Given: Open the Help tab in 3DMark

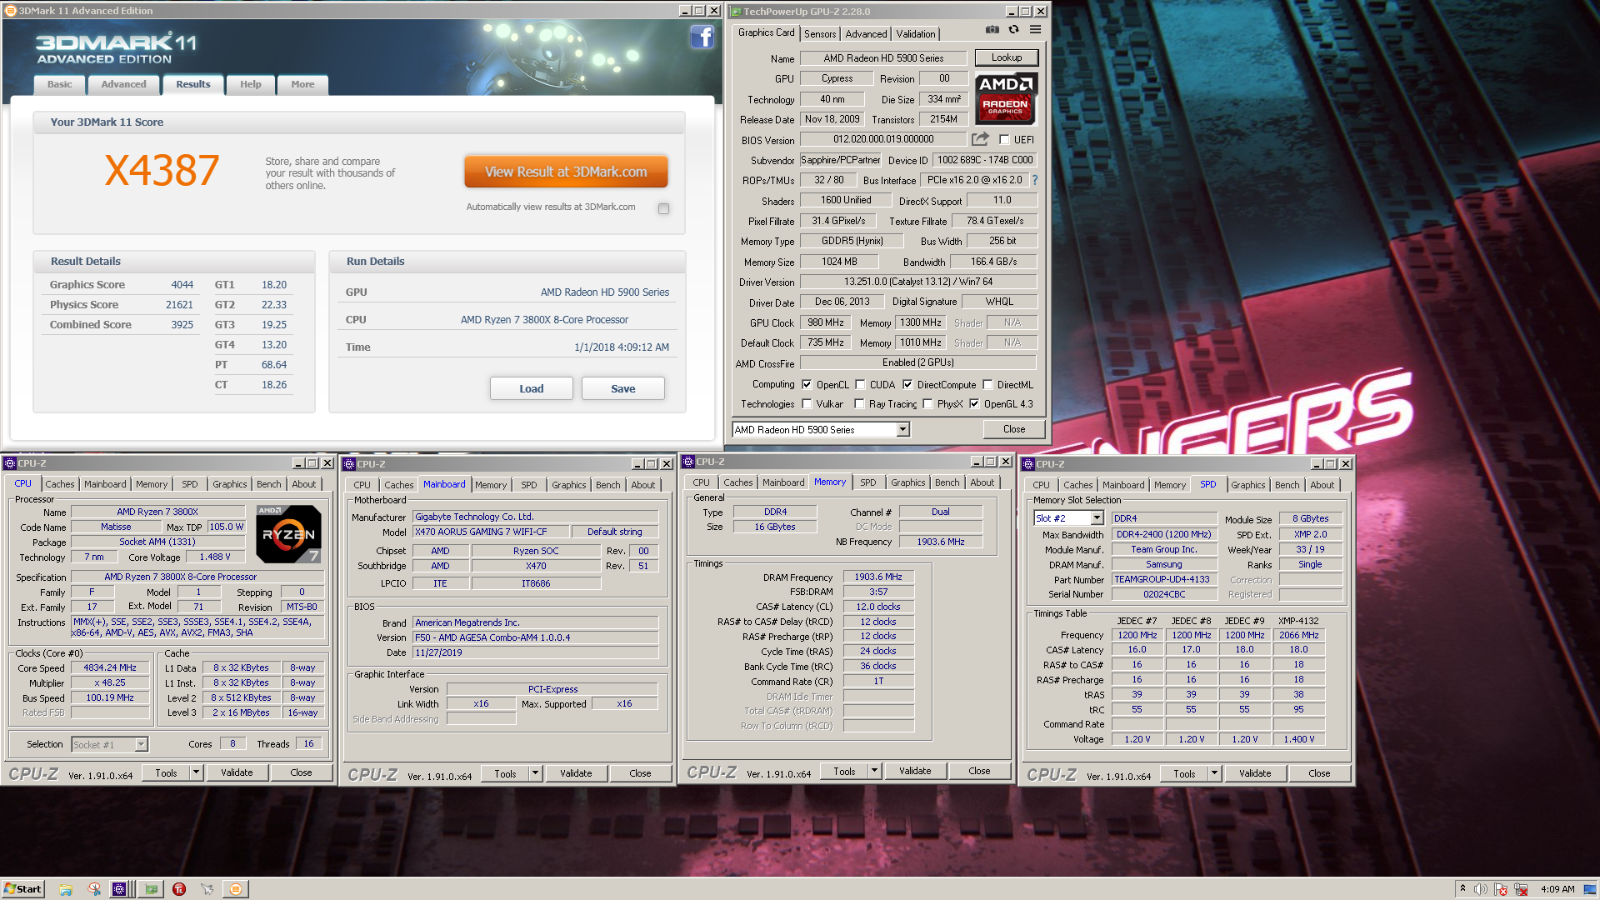Looking at the screenshot, I should tap(251, 84).
